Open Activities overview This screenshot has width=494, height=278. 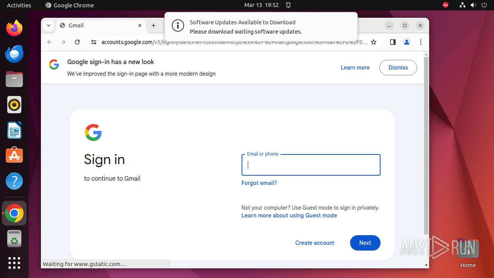click(19, 5)
